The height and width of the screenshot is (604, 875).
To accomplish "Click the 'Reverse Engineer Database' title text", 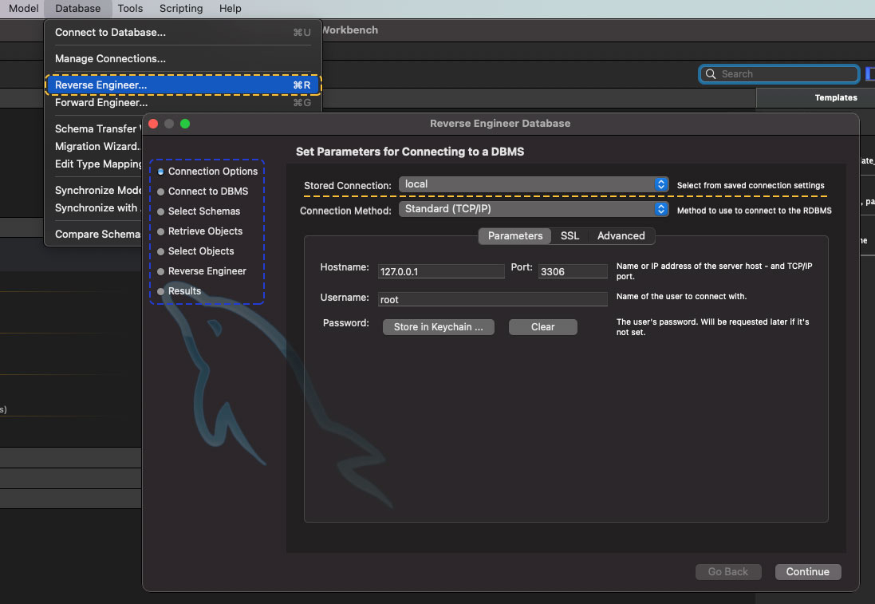I will coord(500,124).
